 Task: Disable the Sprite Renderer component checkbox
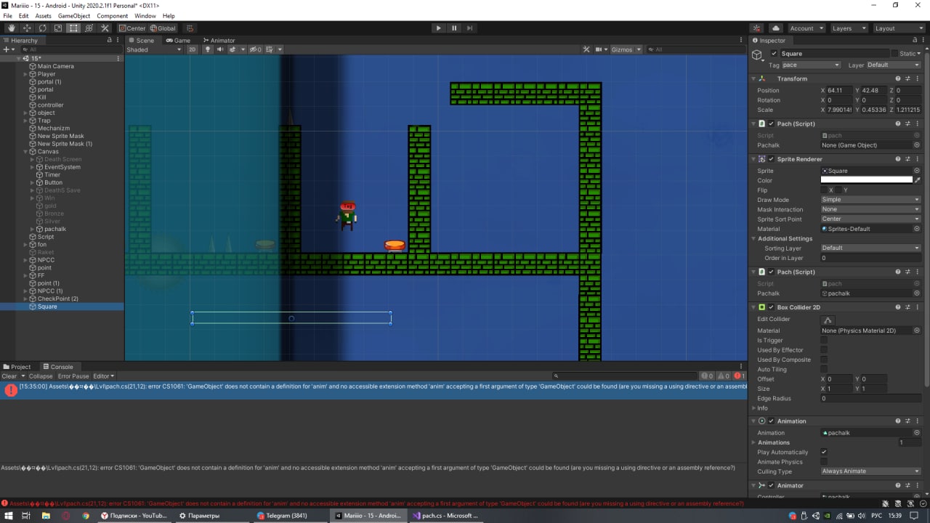tap(771, 159)
